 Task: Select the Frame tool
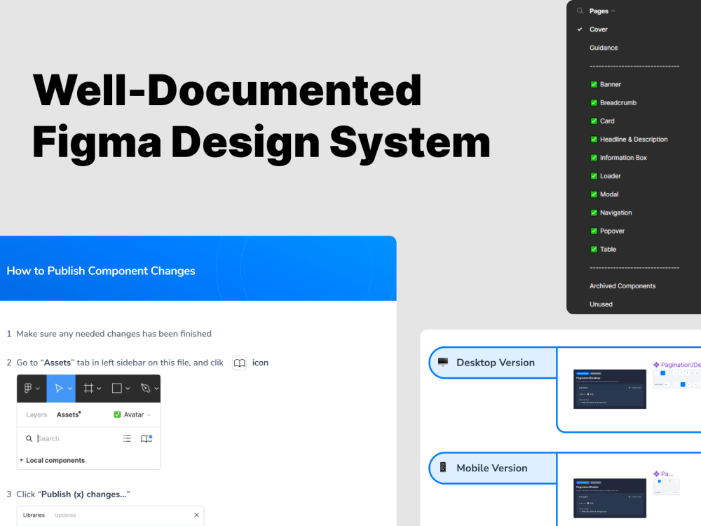click(88, 389)
